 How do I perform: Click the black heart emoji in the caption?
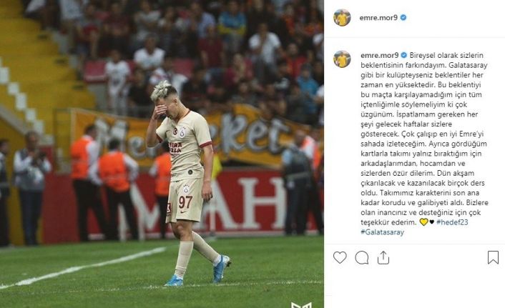431,222
